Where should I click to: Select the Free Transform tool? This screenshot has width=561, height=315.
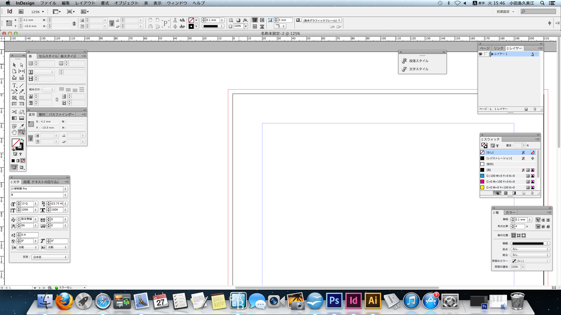[x=22, y=112]
